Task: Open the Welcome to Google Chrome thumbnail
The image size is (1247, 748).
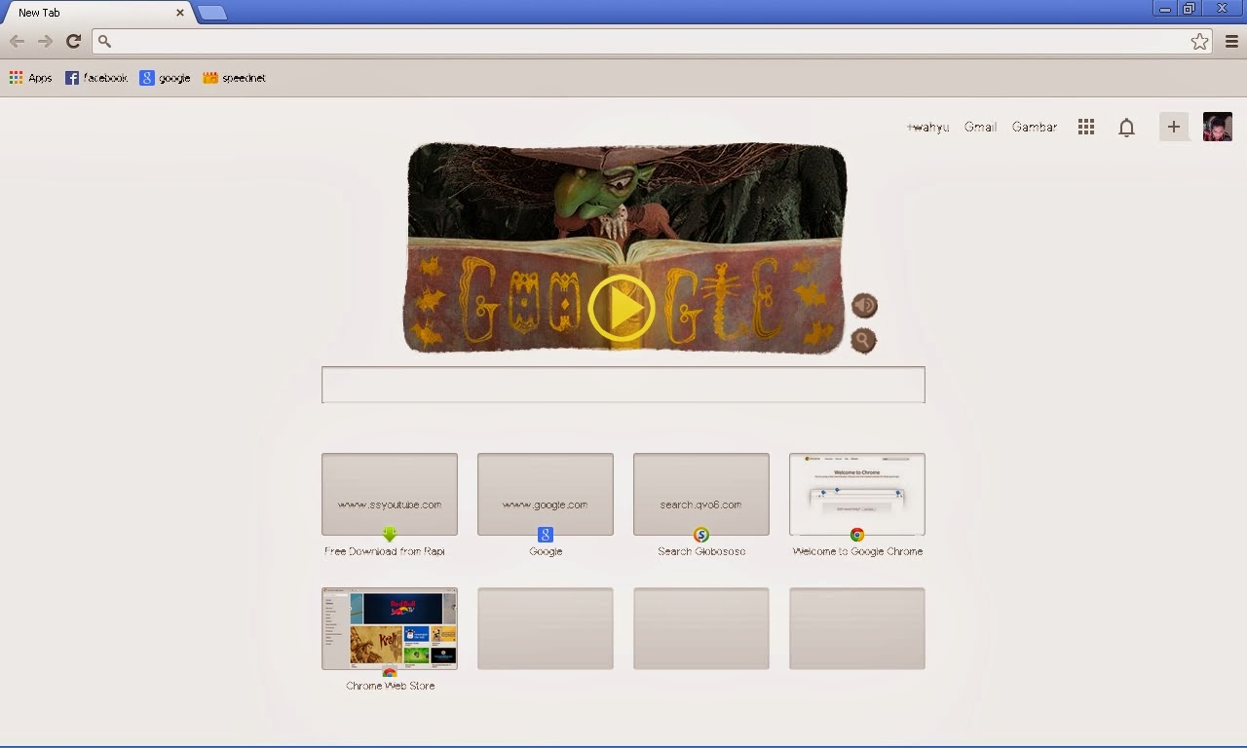Action: 857,494
